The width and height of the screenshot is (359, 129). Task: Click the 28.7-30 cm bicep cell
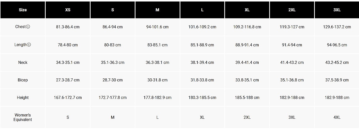pyautogui.click(x=113, y=80)
